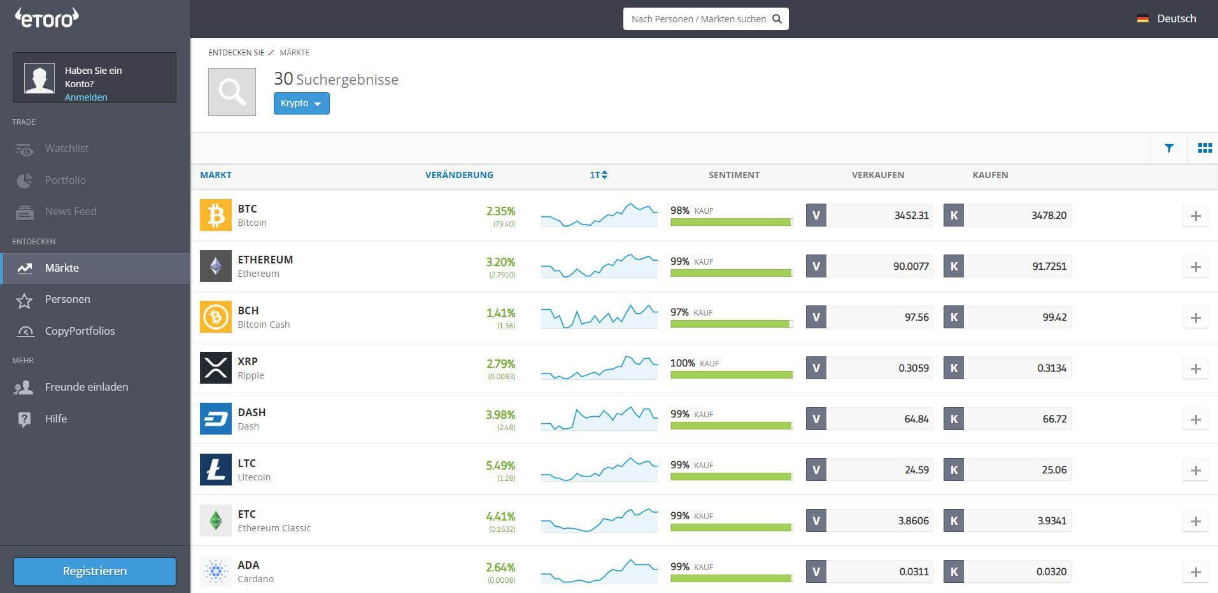1218x593 pixels.
Task: Click ETC sell button 3.8606
Action: click(x=870, y=520)
